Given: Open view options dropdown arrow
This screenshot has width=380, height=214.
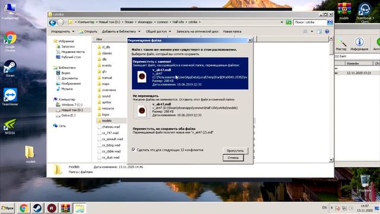Looking at the screenshot, I should (312, 32).
